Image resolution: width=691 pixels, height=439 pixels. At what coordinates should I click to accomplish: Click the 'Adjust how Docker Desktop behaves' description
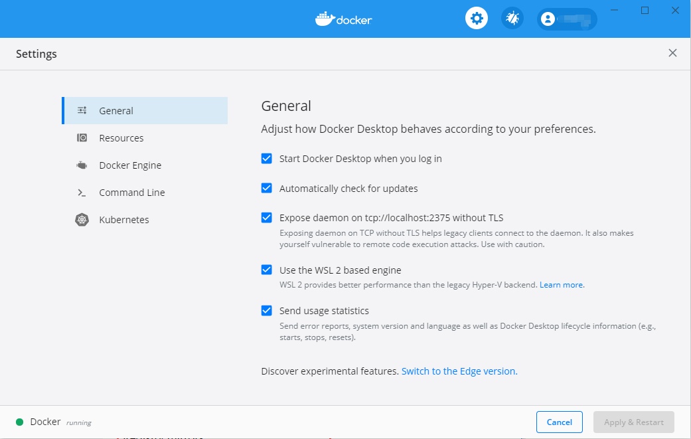pos(428,129)
